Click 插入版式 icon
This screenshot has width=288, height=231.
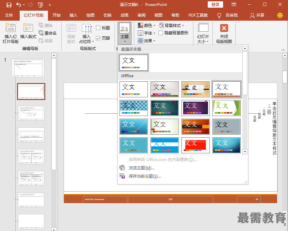coord(28,31)
